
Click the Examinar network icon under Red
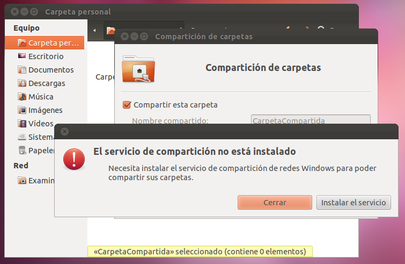(x=22, y=181)
